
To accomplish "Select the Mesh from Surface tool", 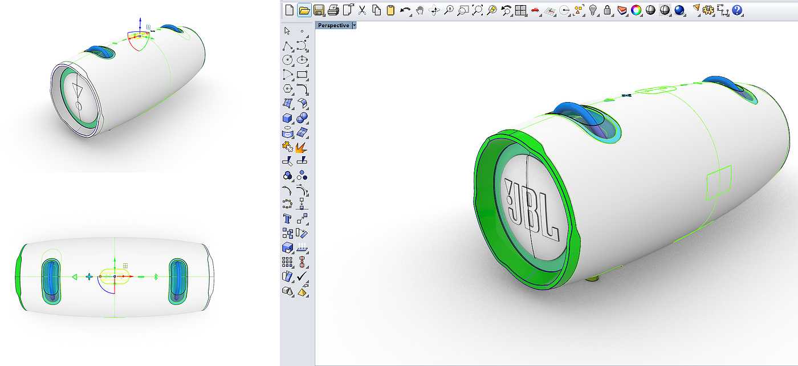I will click(x=302, y=132).
